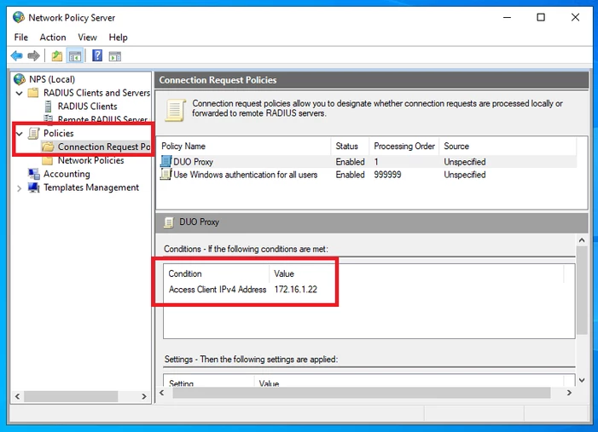Click the Back arrow toolbar icon
The height and width of the screenshot is (432, 598).
point(17,56)
